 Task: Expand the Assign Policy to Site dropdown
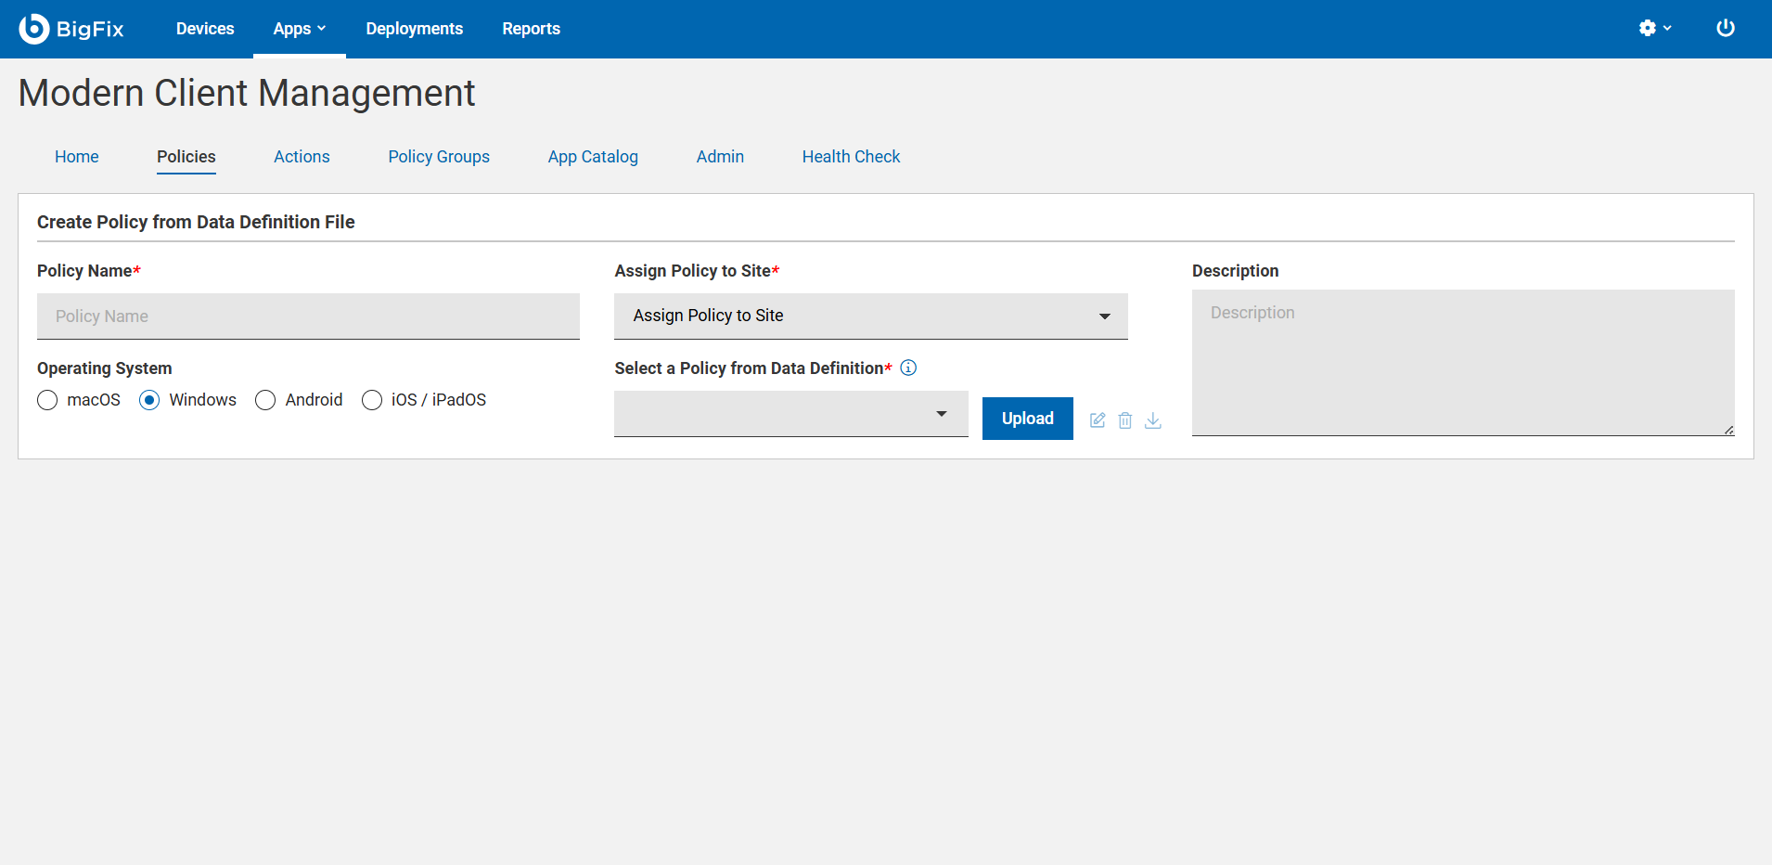pyautogui.click(x=870, y=316)
